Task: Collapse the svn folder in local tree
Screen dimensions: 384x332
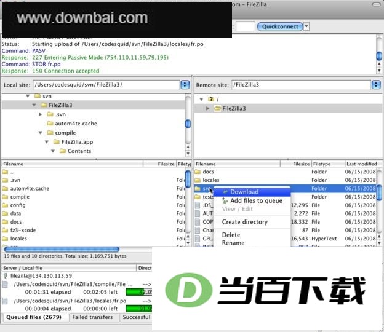Action: pyautogui.click(x=28, y=96)
